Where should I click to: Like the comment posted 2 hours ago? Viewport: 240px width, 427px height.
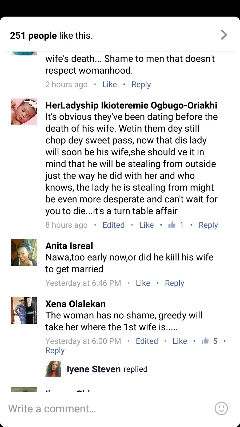coord(110,85)
